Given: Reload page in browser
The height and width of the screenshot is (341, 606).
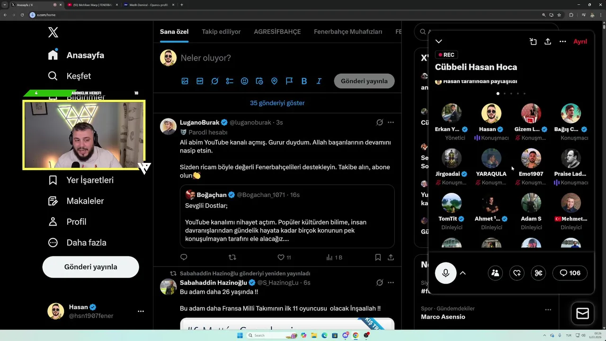Looking at the screenshot, I should point(22,15).
